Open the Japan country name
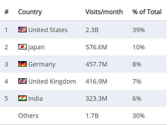 click(x=36, y=47)
